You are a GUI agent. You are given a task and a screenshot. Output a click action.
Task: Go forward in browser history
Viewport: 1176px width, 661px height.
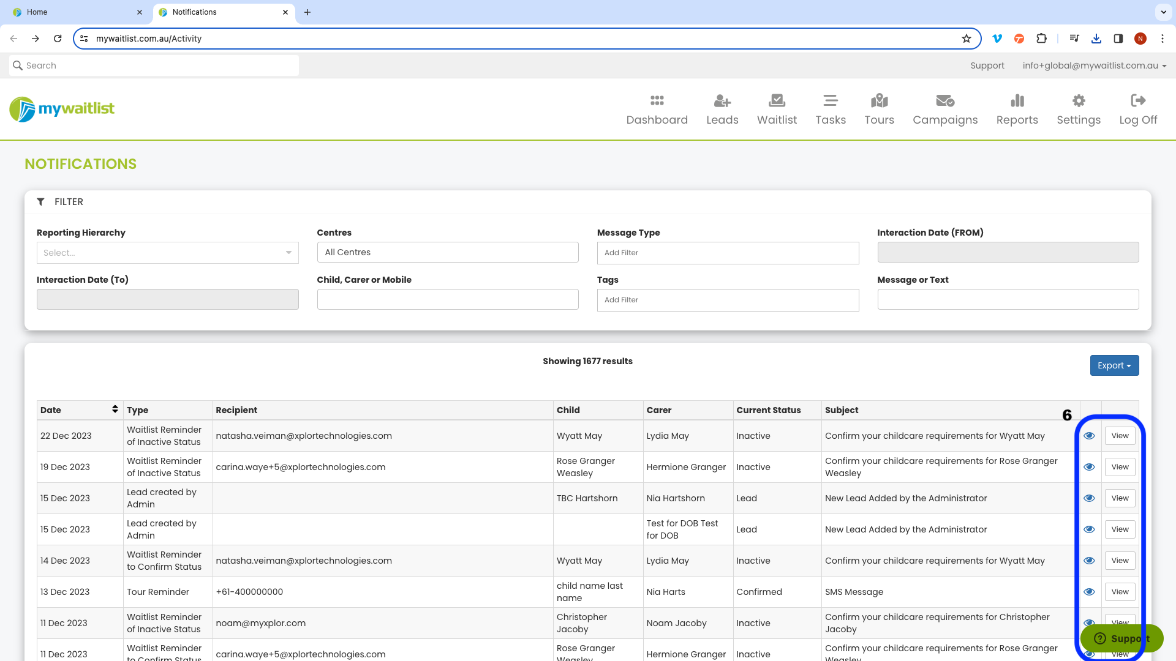tap(36, 39)
